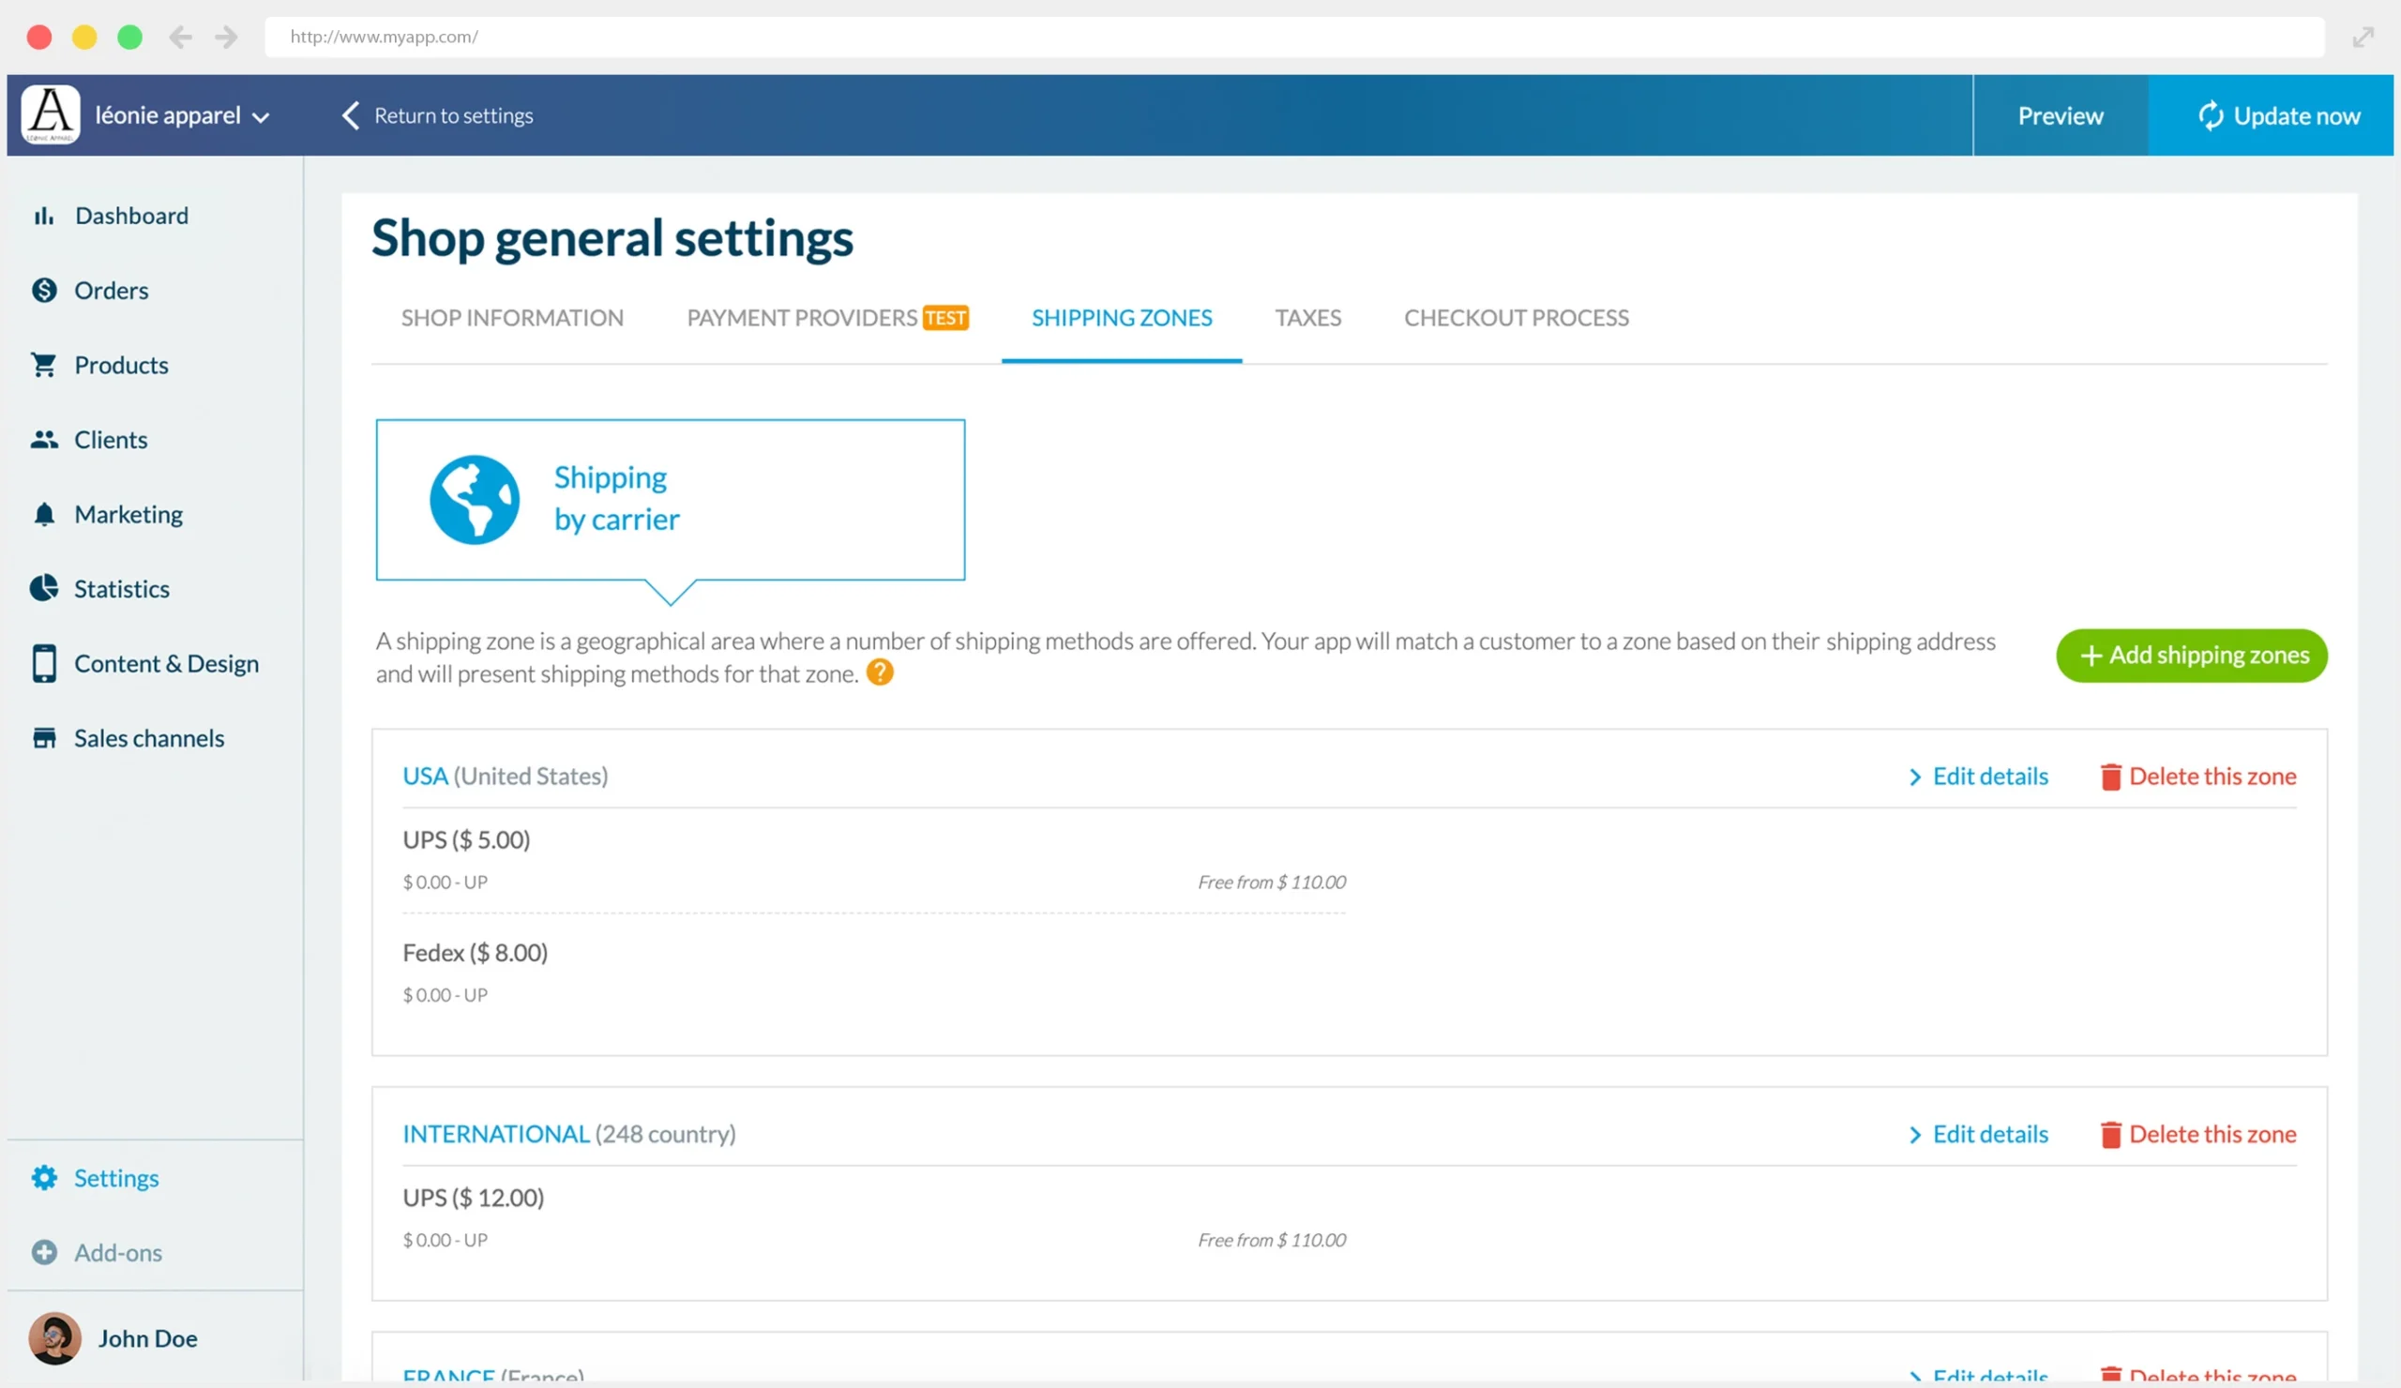Image resolution: width=2401 pixels, height=1388 pixels.
Task: Click the Statistics pie chart icon
Action: pos(44,589)
